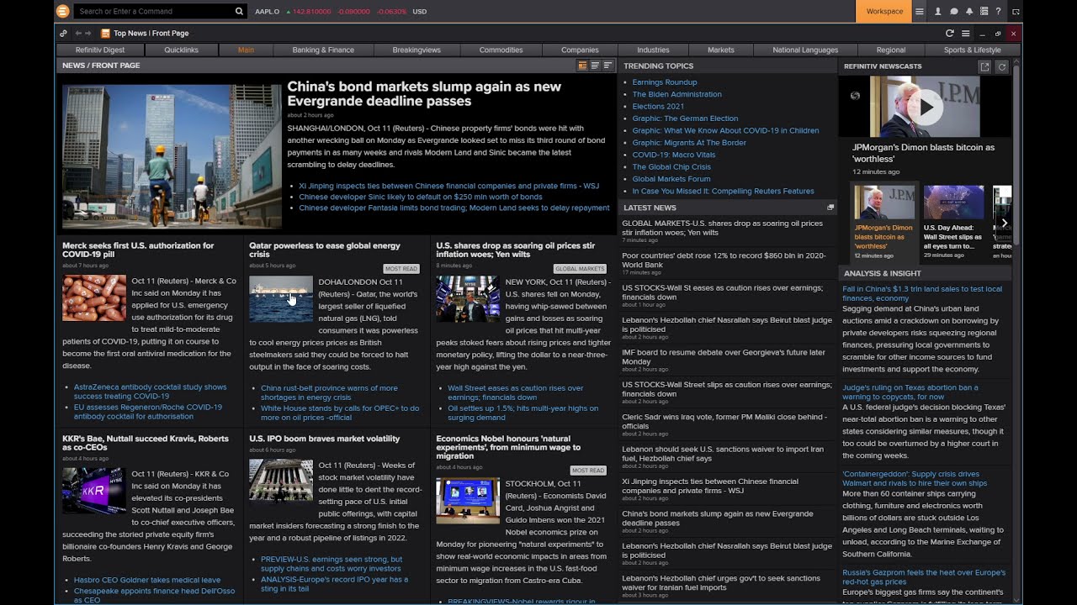
Task: Pop out the Refinitiv Newscasts panel
Action: point(985,66)
